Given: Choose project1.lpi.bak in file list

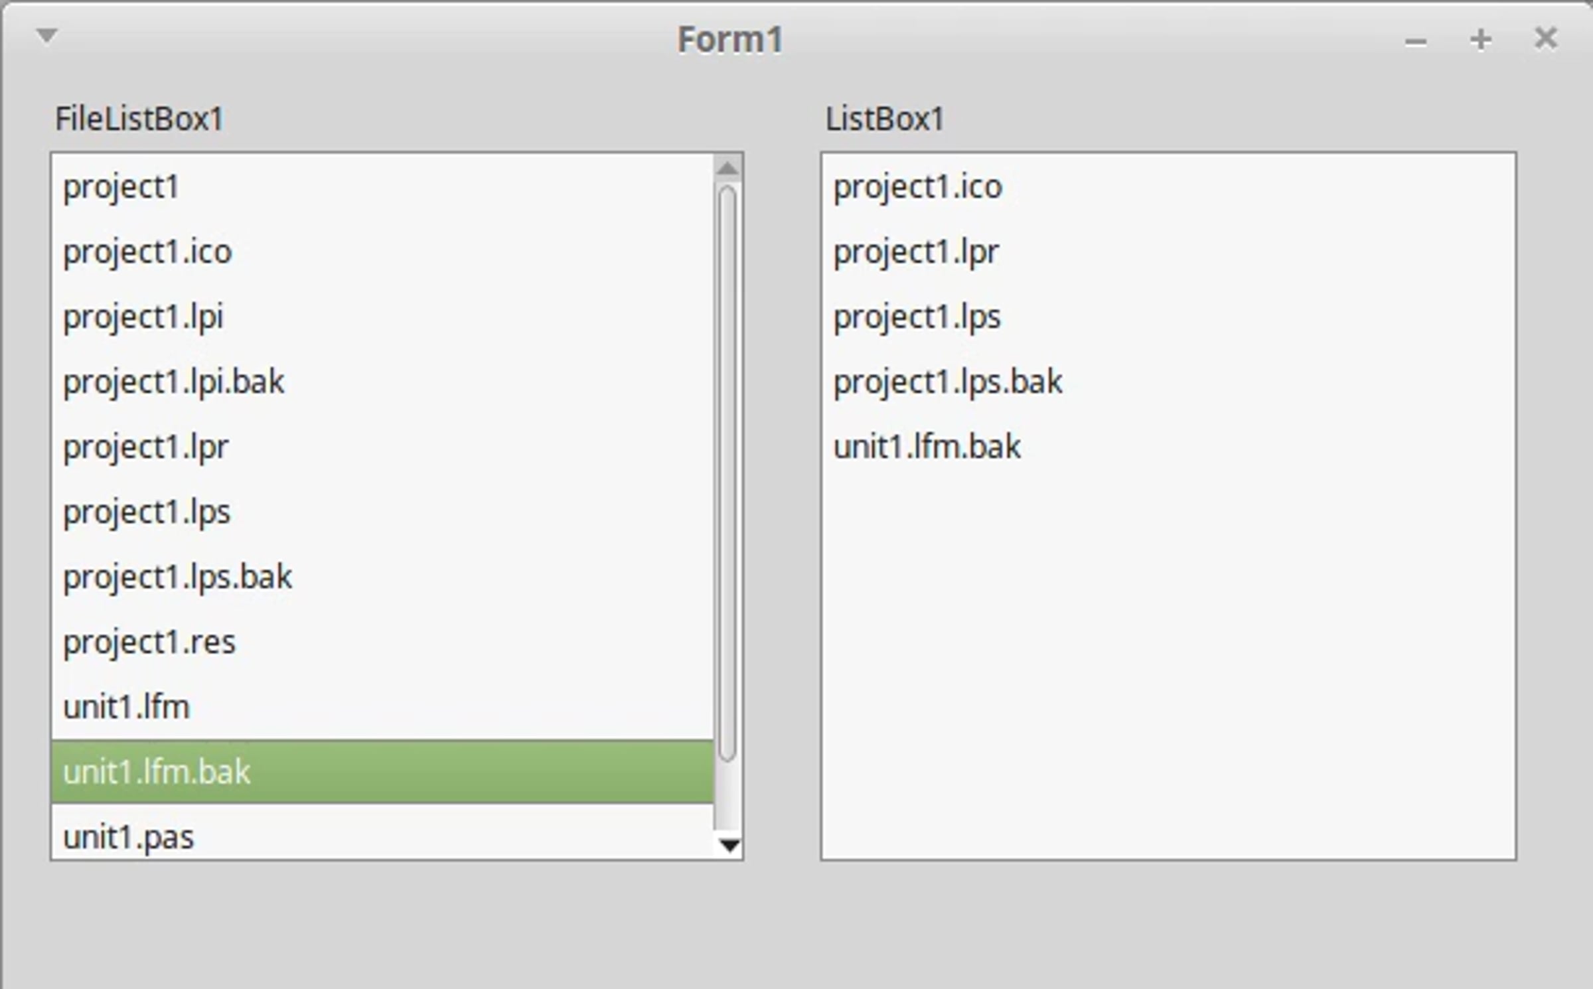Looking at the screenshot, I should (382, 382).
